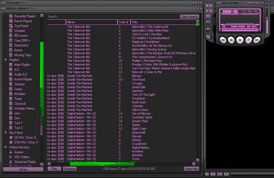Screen dimensions: 274x178
Task: Stop playback in the player
Action: click(248, 40)
